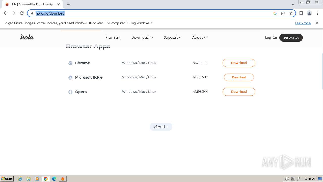Click the Chrome browser icon in list
This screenshot has width=323, height=182.
(70, 63)
